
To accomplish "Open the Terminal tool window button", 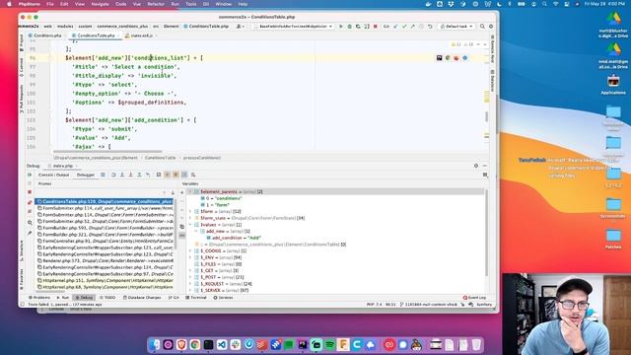I will (x=196, y=298).
